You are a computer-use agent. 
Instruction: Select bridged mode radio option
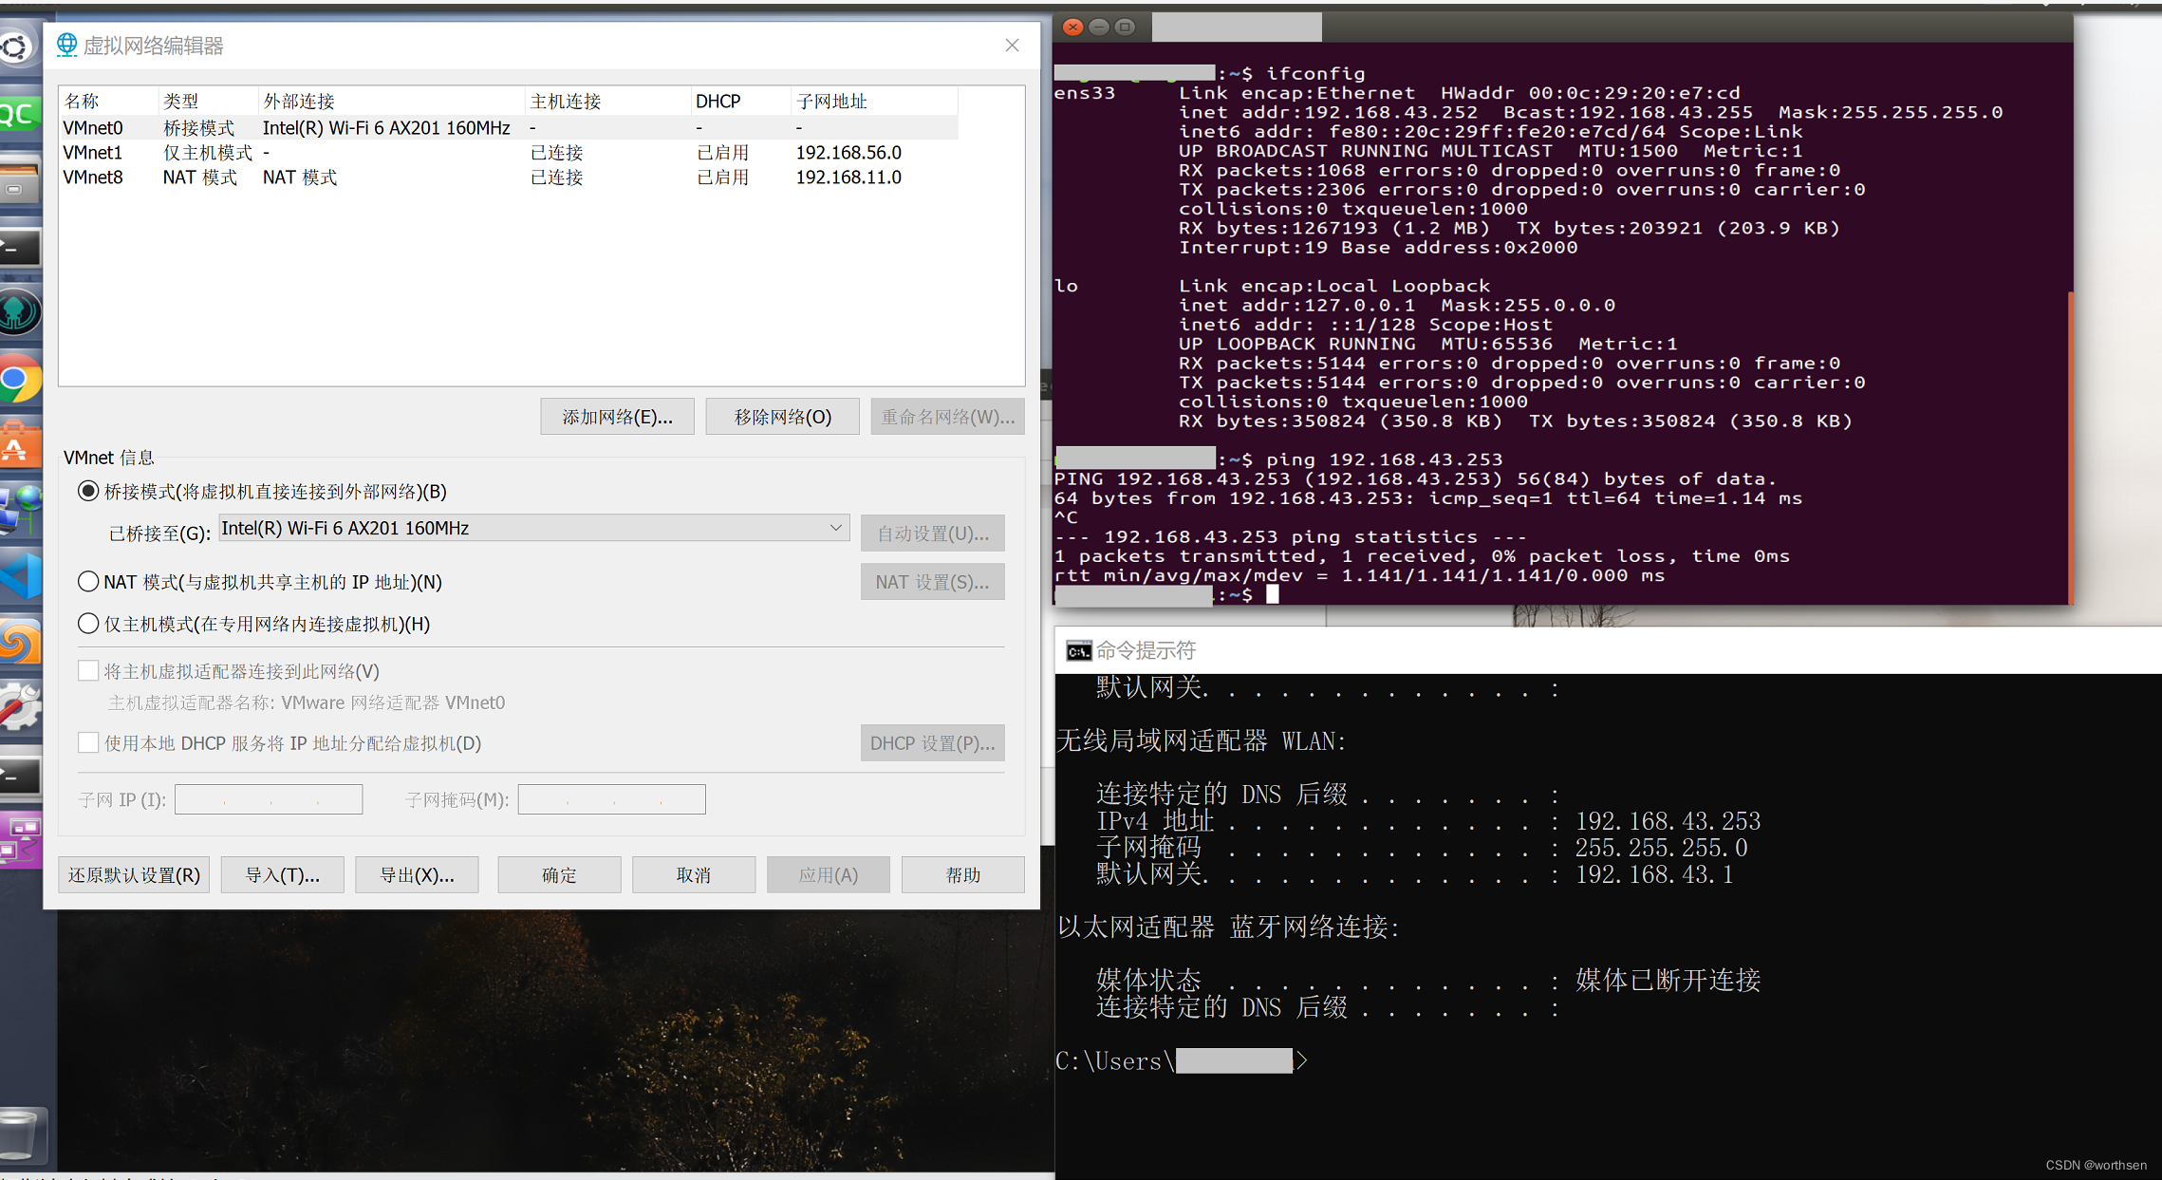(88, 491)
